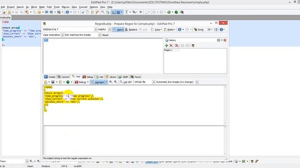
Task: Click inside the regex input field
Action: click(x=103, y=56)
